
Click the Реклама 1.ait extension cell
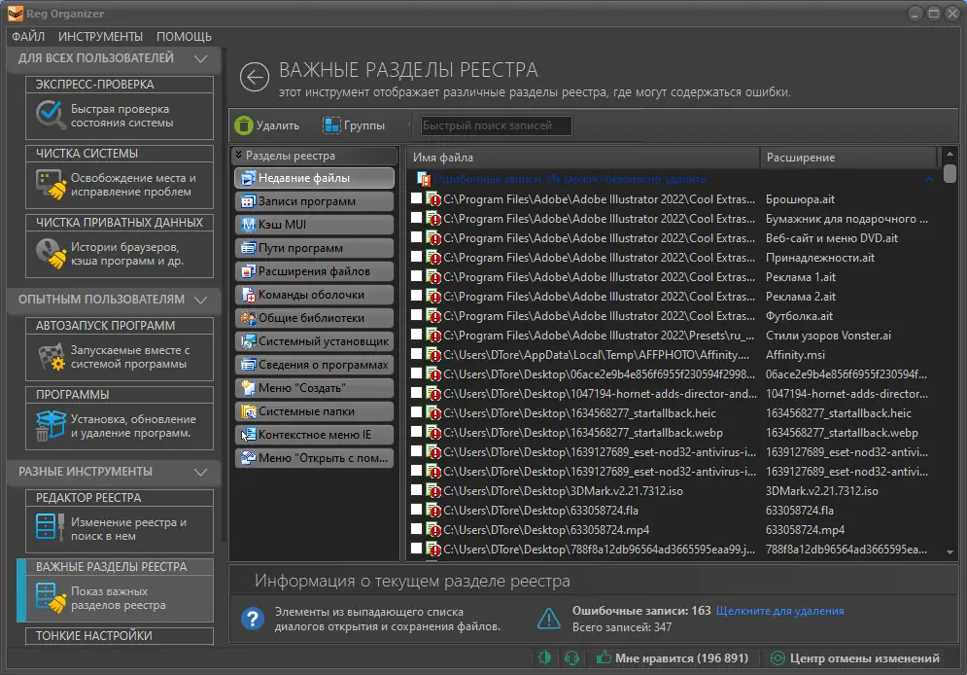click(801, 277)
